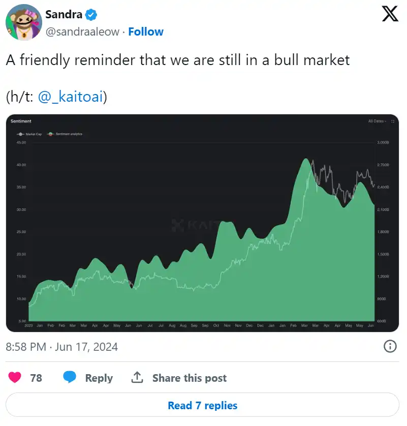
Task: Toggle the Sentiment analytics legend series
Action: (x=65, y=134)
